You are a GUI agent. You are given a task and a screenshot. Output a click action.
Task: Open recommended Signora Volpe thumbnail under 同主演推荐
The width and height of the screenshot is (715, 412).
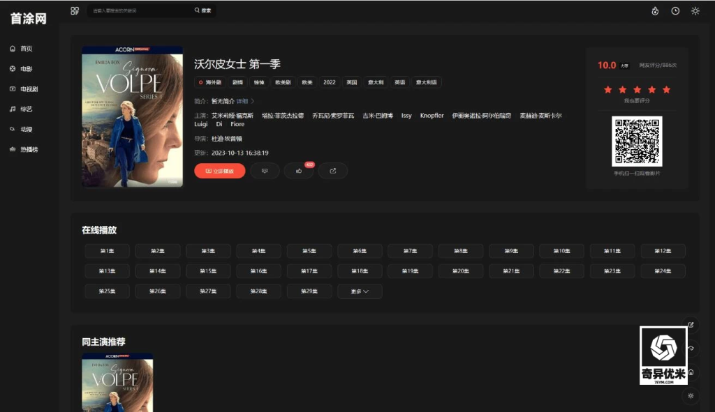tap(117, 383)
